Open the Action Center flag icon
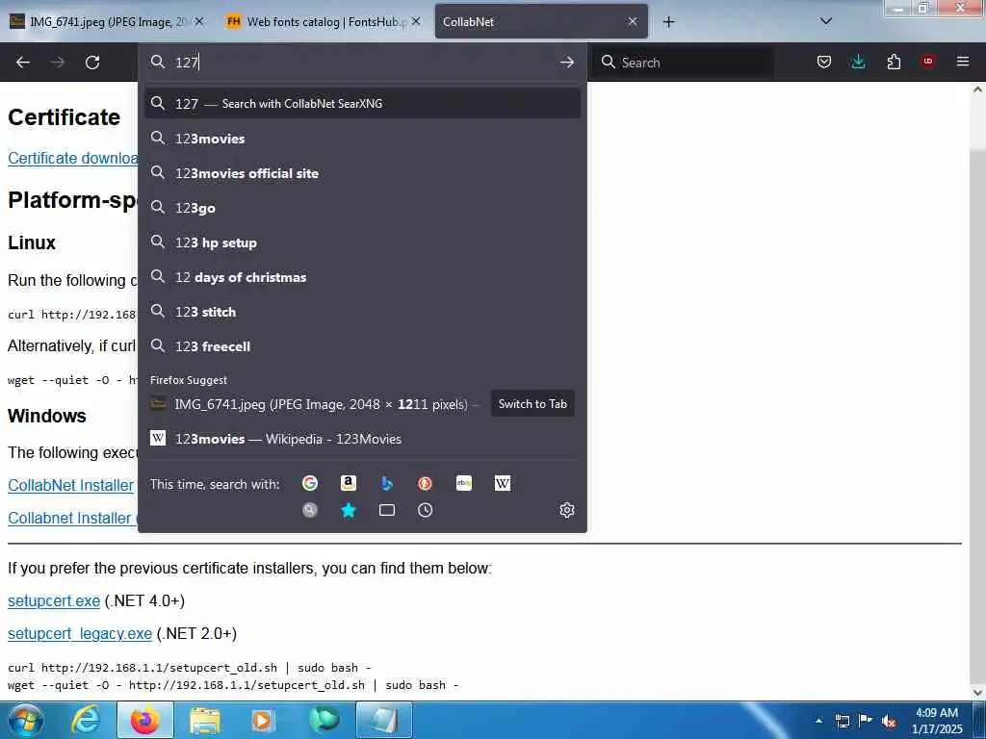 (866, 721)
